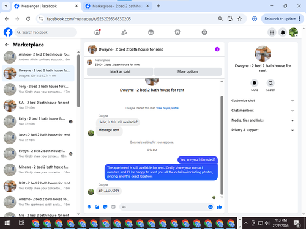Open a new browser tab

(x=159, y=6)
